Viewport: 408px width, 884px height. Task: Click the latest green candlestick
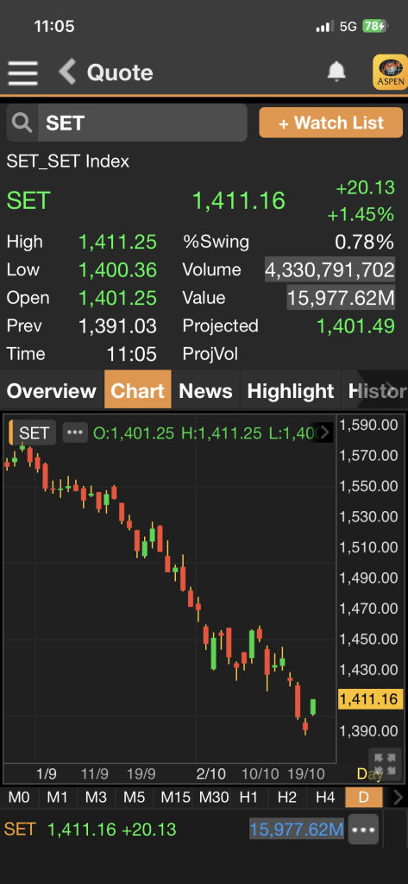coord(313,707)
